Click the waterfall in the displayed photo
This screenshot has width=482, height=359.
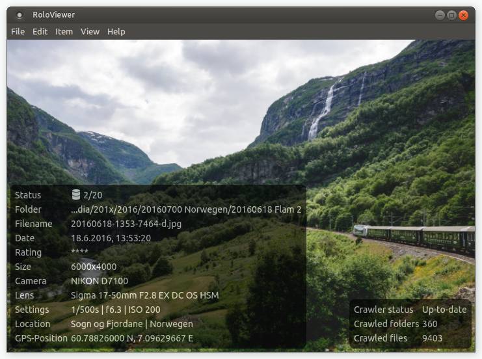(322, 112)
